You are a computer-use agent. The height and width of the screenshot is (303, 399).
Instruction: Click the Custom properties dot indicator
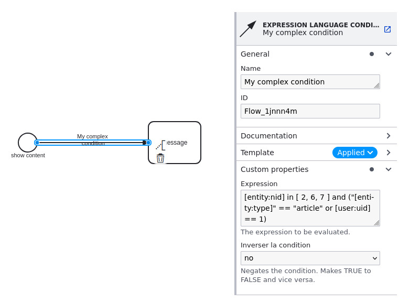tap(372, 169)
